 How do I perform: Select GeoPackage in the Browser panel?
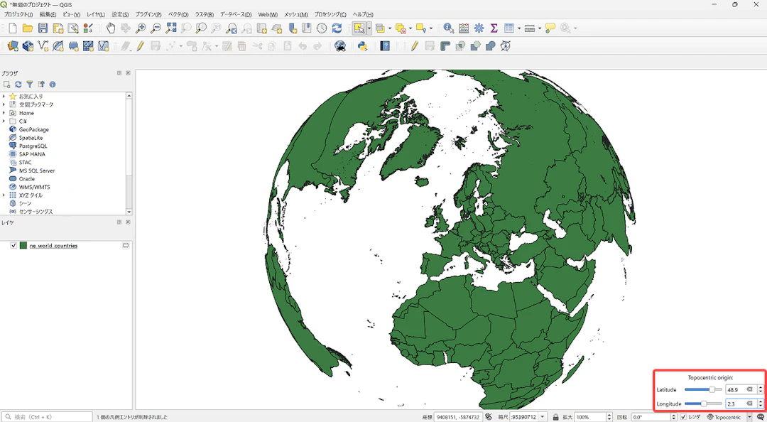coord(34,129)
